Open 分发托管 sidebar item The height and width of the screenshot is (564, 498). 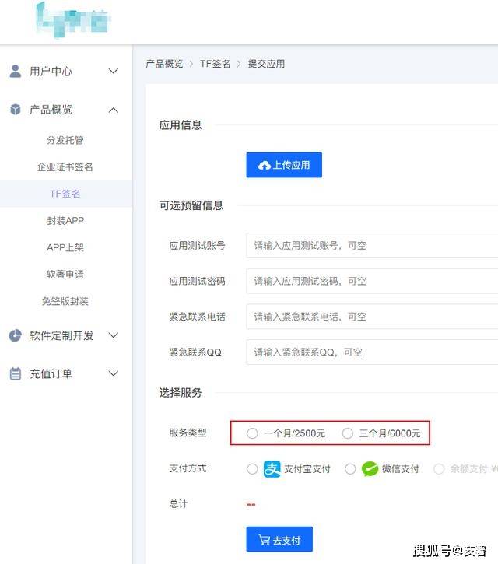(x=65, y=141)
